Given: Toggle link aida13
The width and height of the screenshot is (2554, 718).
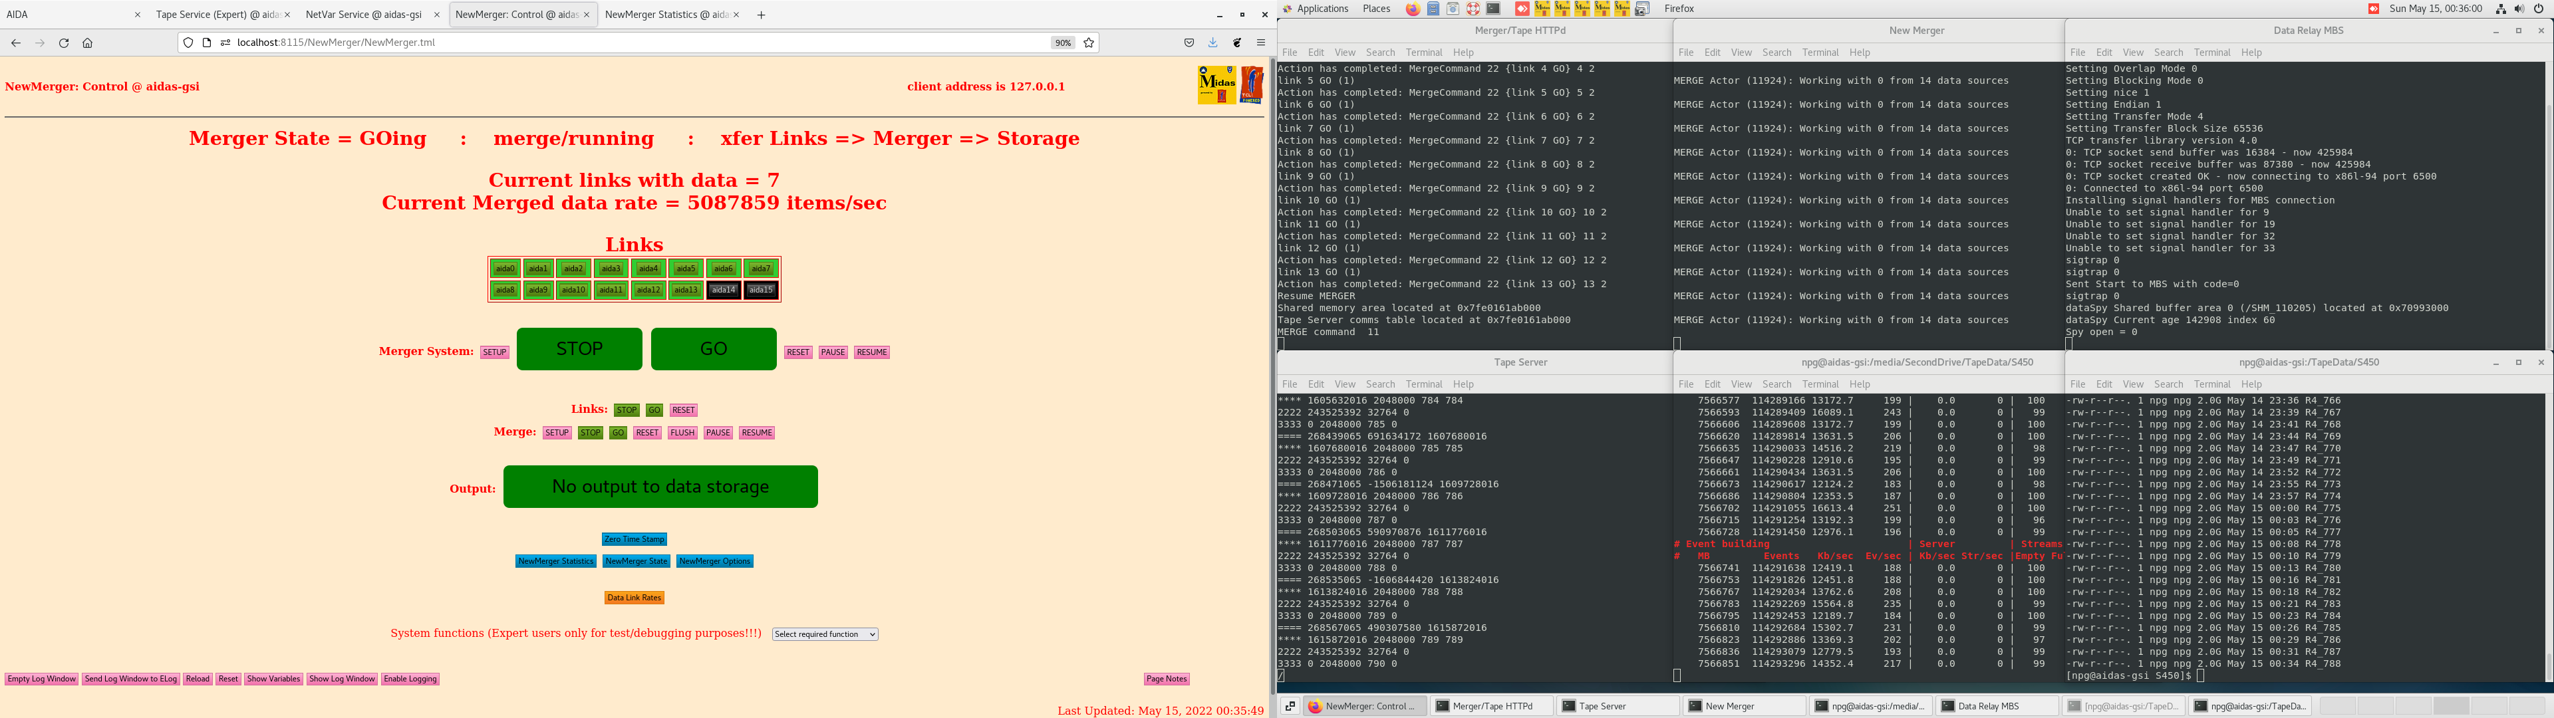Looking at the screenshot, I should (686, 291).
